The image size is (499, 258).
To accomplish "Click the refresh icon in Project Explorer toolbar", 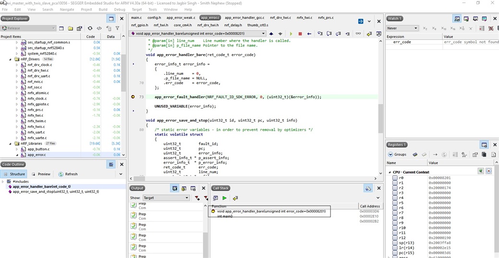I will [90, 28].
